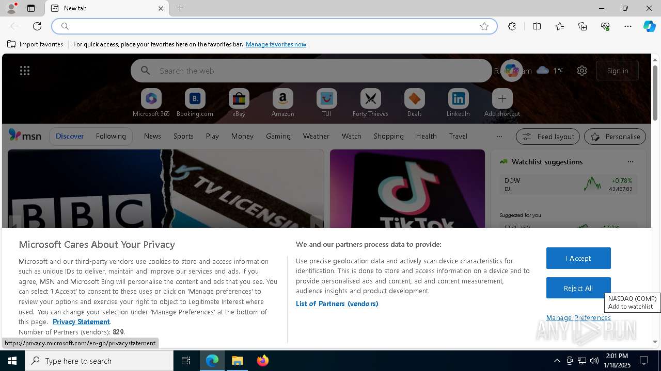This screenshot has height=371, width=661.
Task: Open the weather widget showing 1°C
Action: (550, 71)
